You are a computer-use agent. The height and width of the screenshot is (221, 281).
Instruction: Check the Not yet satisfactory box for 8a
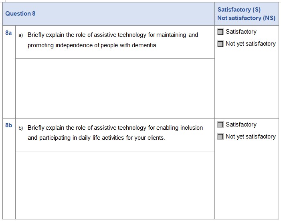[x=220, y=44]
